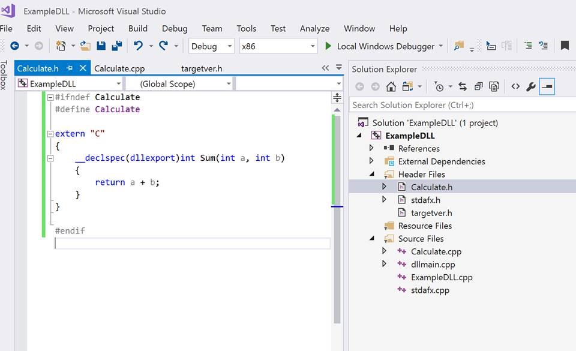
Task: Click the Undo arrow icon
Action: tap(139, 46)
